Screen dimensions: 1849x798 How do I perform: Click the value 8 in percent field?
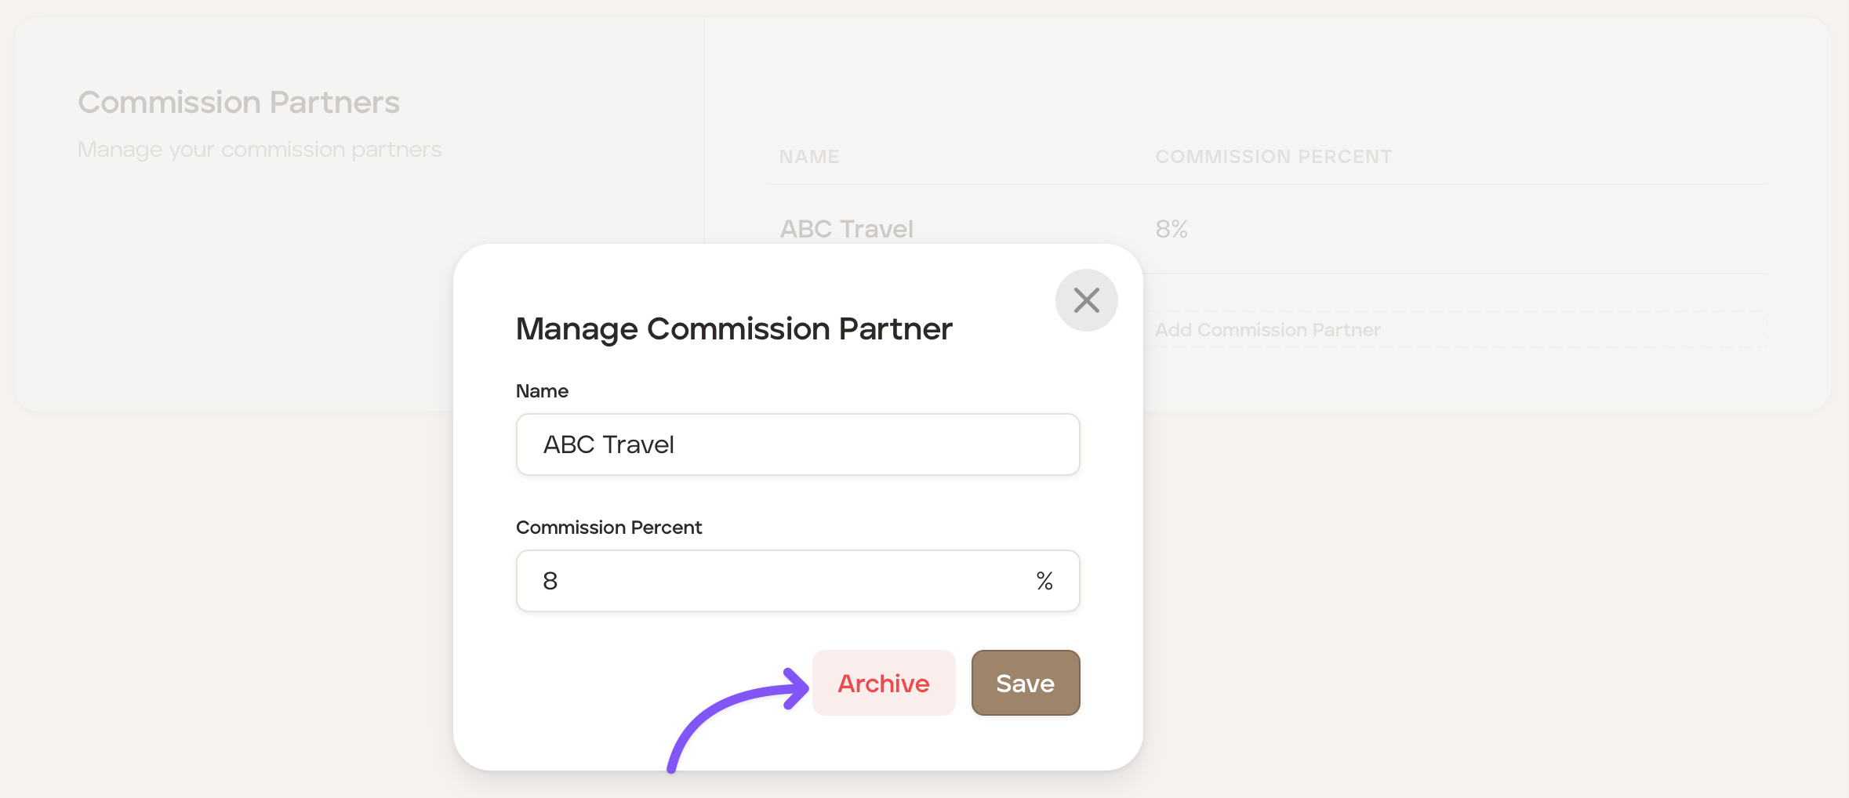(550, 581)
